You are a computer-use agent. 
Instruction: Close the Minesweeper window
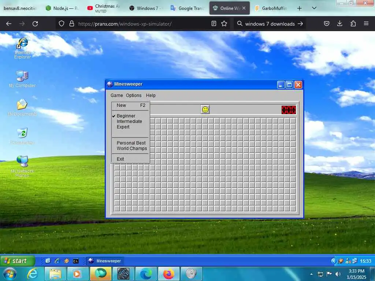click(x=298, y=85)
